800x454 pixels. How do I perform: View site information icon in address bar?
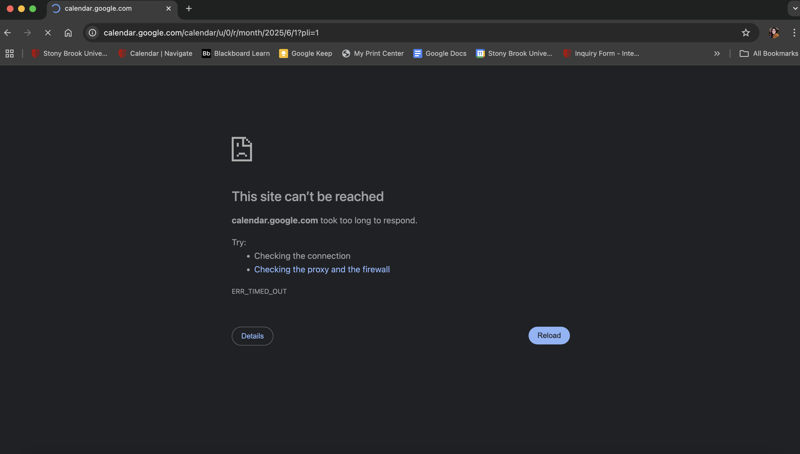click(x=92, y=33)
